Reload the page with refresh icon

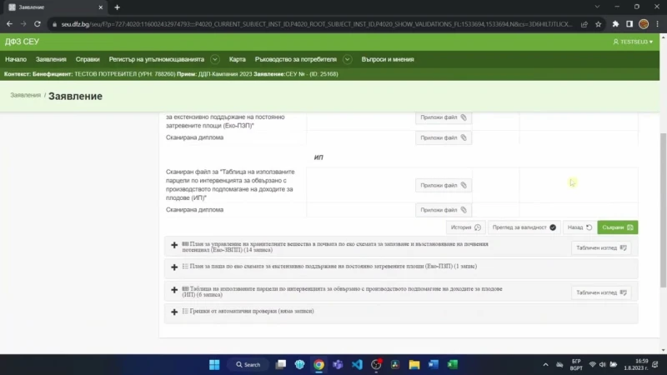pos(38,24)
